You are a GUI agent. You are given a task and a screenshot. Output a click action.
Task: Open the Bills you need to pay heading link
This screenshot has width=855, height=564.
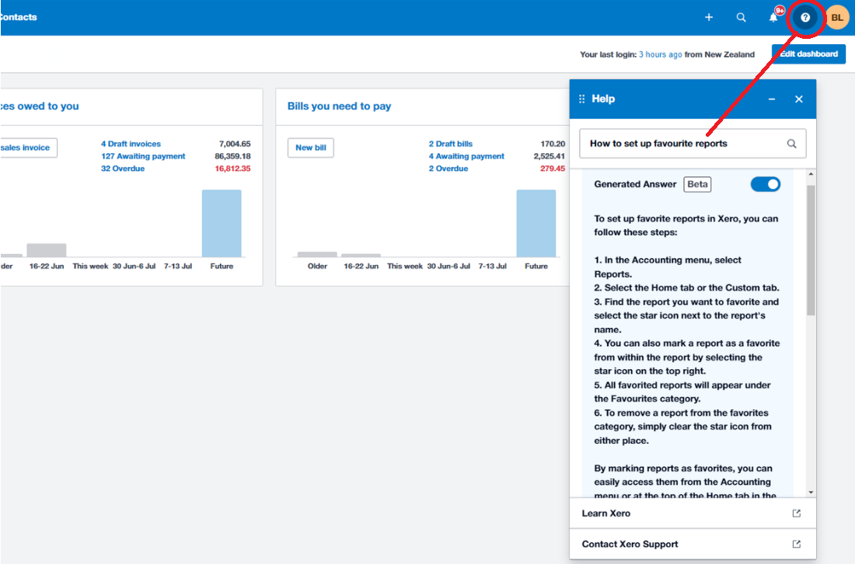click(339, 106)
